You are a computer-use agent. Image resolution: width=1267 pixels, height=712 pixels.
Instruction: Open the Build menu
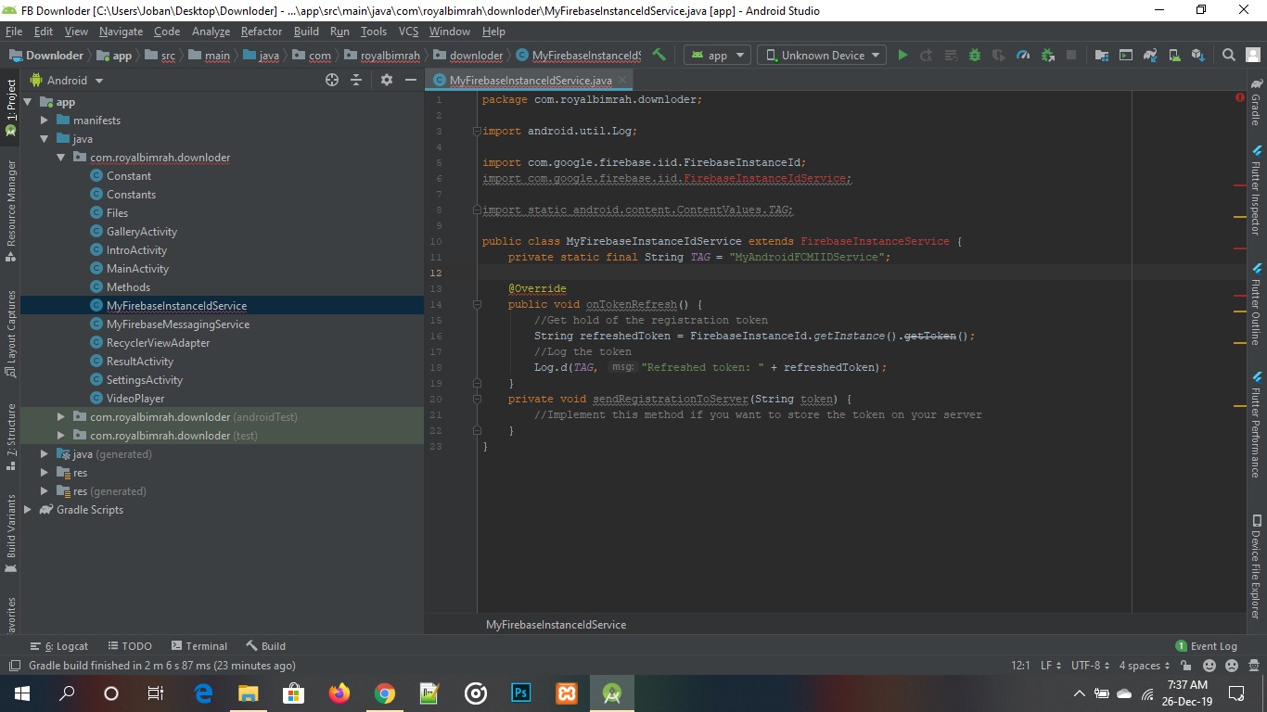[x=306, y=32]
